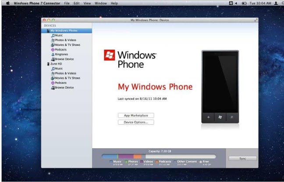Zoom the window with the green button
The image size is (284, 182).
53,20
